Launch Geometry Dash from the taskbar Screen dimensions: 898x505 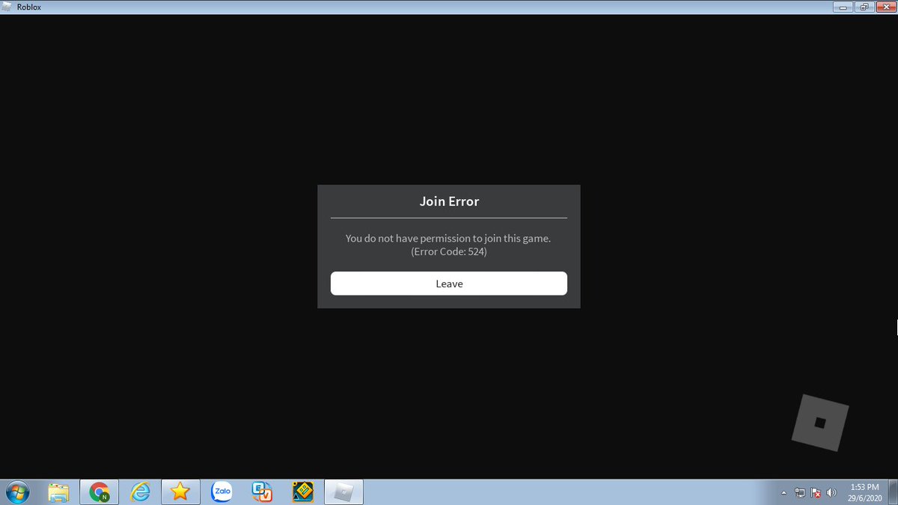(302, 492)
